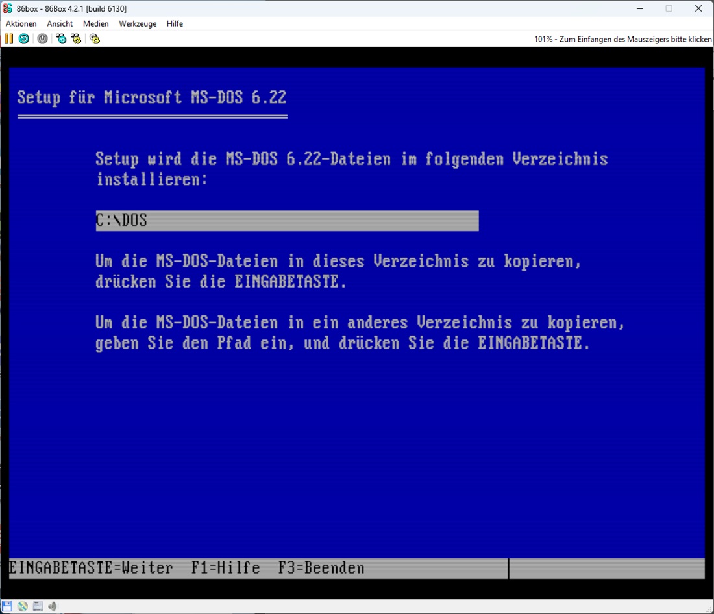
Task: Open settings using the last toolbar icon
Action: coord(95,39)
